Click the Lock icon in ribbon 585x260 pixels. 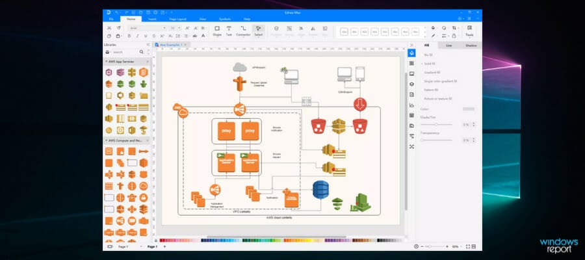454,36
